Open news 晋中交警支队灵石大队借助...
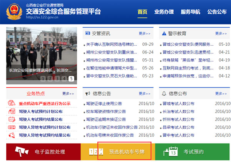 [112, 76]
